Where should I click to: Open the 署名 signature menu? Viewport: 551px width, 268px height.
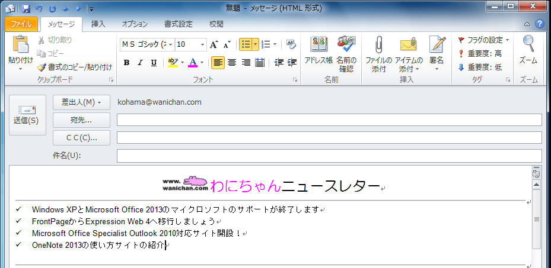point(437,53)
